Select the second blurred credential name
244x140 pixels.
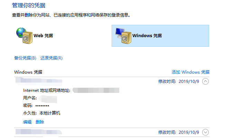[39, 132]
